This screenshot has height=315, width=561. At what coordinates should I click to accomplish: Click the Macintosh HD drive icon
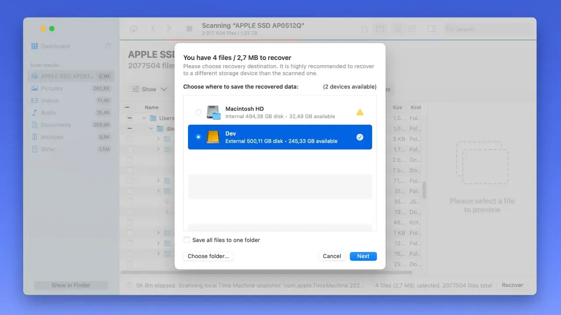(x=214, y=112)
